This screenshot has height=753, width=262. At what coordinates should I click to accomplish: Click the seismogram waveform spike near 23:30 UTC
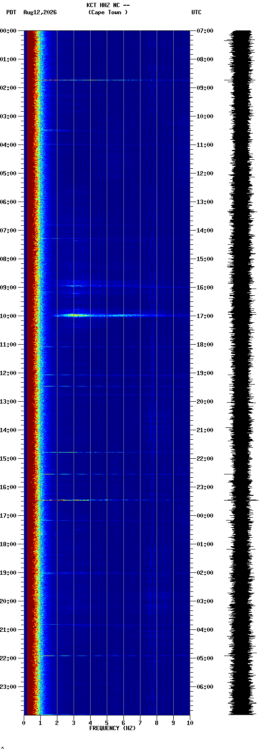241,500
